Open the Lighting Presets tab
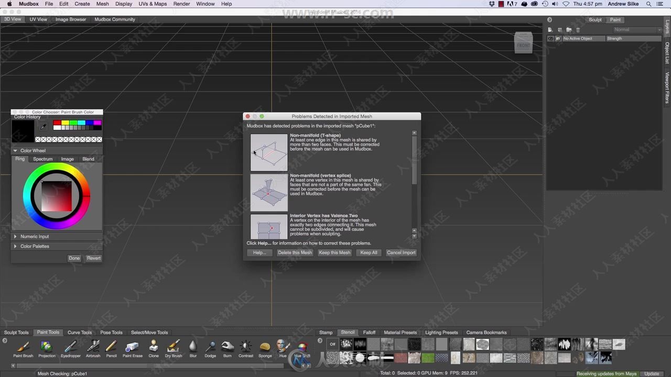The width and height of the screenshot is (671, 377). coord(441,332)
